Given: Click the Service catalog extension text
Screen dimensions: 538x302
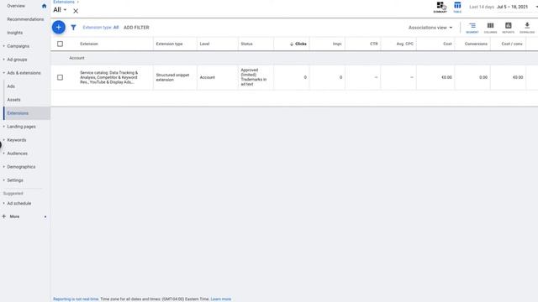Looking at the screenshot, I should coord(108,77).
